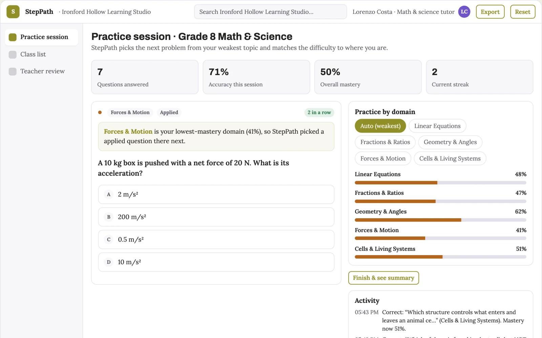This screenshot has width=542, height=338.
Task: Click the Forces & Motion mastery bar
Action: (x=440, y=238)
